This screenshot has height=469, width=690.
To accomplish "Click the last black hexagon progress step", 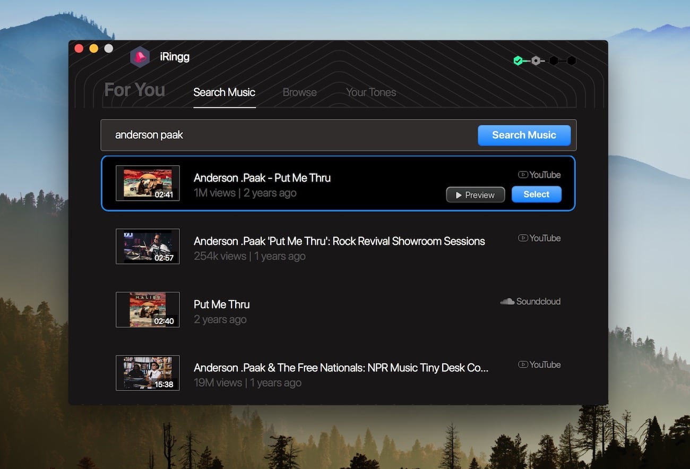I will [571, 61].
